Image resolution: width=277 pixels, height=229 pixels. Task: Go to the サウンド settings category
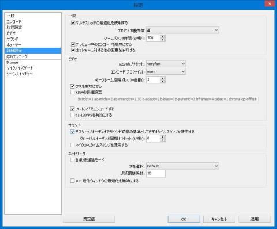pyautogui.click(x=33, y=39)
